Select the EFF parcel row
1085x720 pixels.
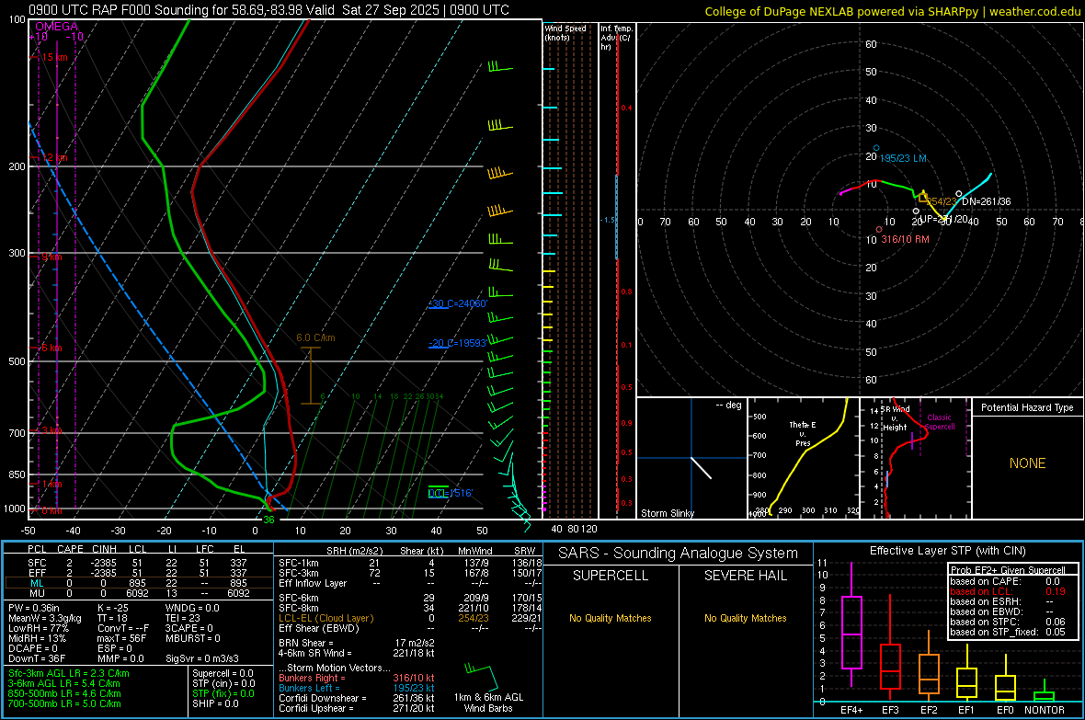coord(137,573)
